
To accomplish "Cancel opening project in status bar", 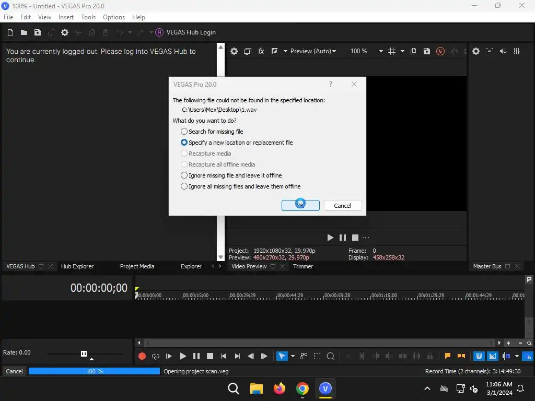I will [x=14, y=371].
